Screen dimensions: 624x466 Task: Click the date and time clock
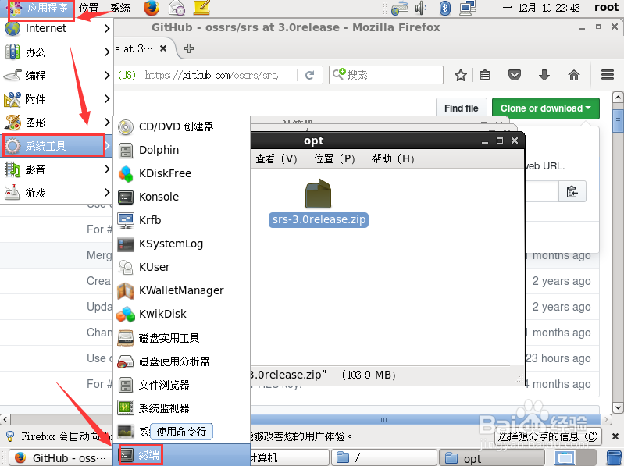click(541, 8)
